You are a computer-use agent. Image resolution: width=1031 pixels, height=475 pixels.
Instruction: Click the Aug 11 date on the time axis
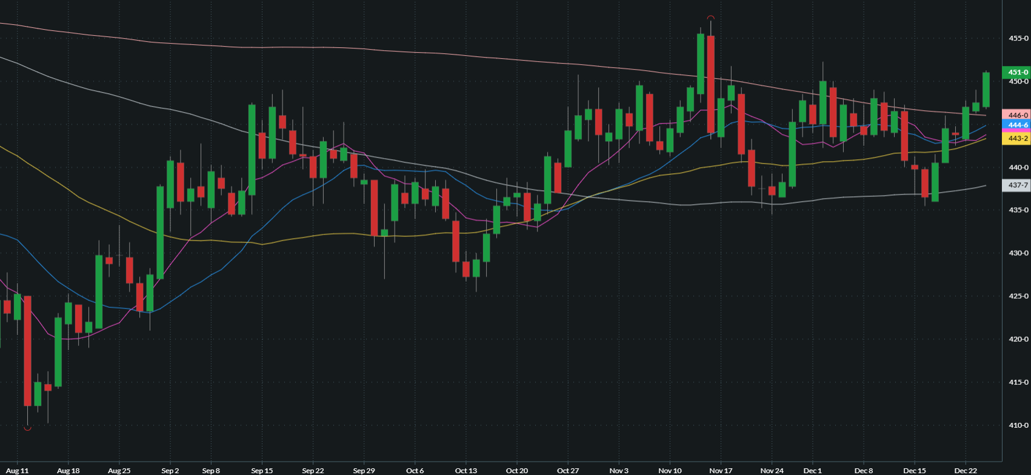[17, 471]
